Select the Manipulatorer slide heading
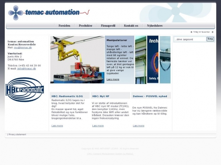 point(117,40)
